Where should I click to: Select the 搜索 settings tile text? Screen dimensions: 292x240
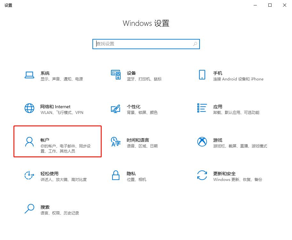[45, 207]
